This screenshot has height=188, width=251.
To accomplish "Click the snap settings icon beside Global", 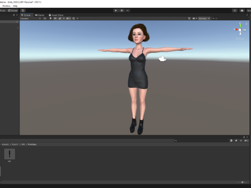I will click(23, 10).
